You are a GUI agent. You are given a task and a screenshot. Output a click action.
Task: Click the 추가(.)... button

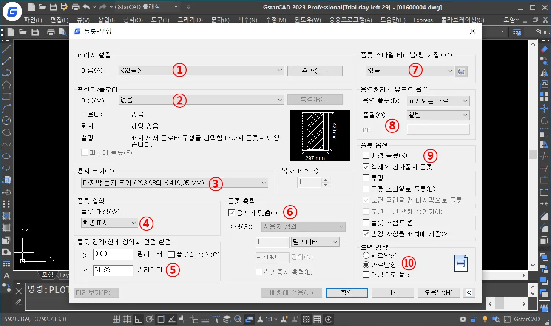[x=315, y=71]
